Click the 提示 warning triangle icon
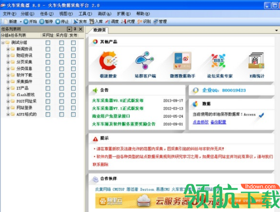Screen dimensions: 280x212 pos(95,139)
